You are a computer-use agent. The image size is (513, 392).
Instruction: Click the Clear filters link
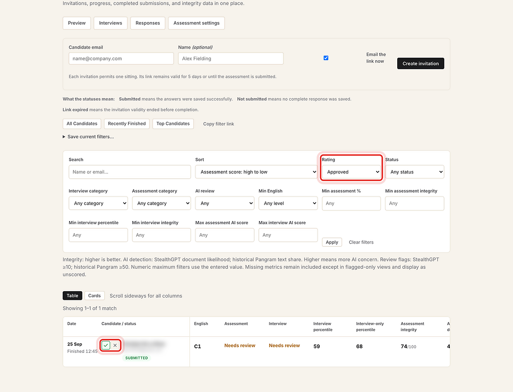(361, 242)
